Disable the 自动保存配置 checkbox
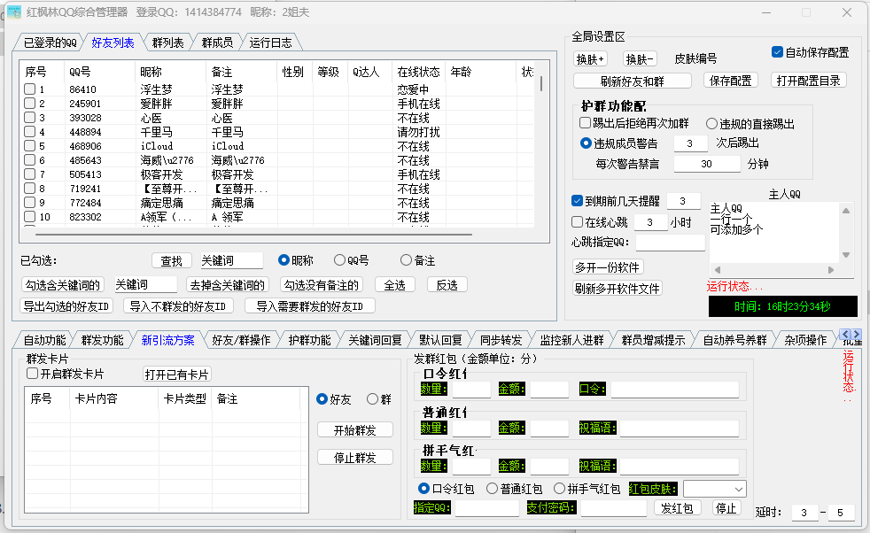 (777, 52)
